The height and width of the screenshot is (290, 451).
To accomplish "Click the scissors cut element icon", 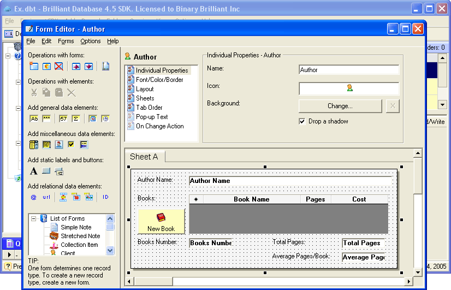I will [34, 93].
